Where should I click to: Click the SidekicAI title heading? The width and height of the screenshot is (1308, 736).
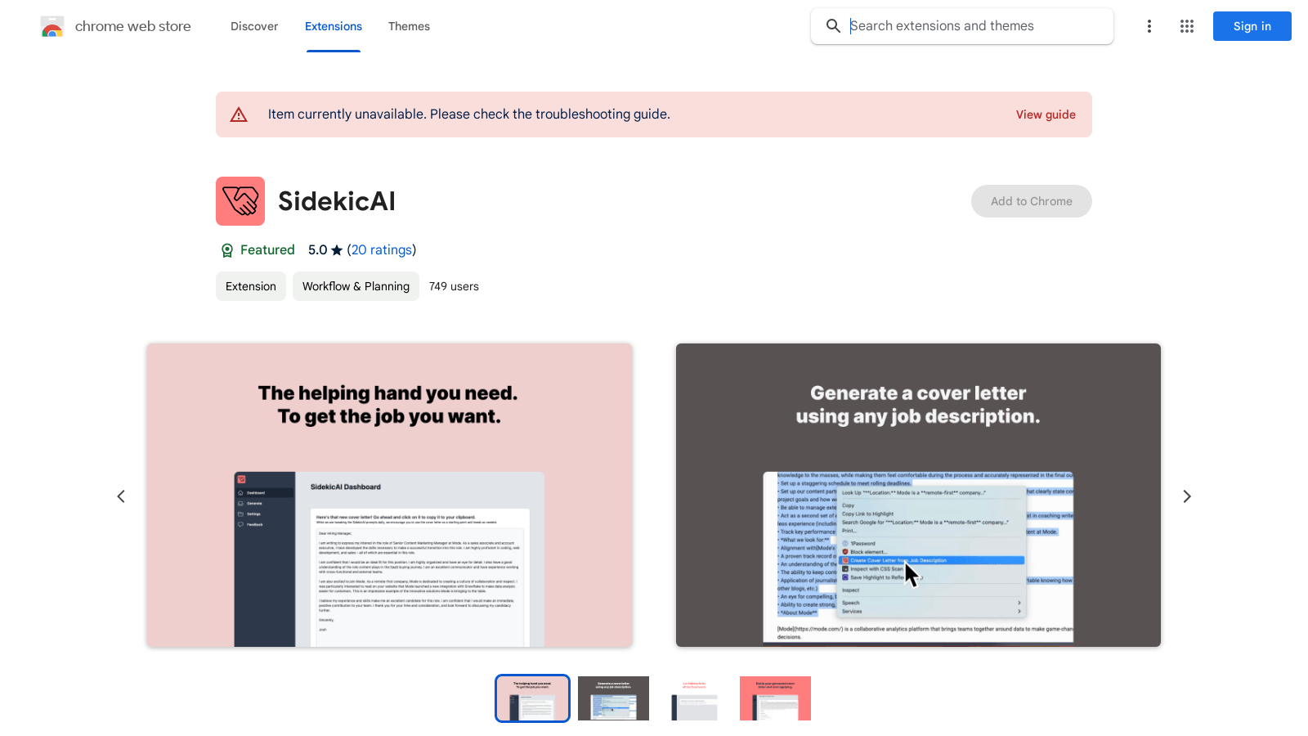coord(337,201)
